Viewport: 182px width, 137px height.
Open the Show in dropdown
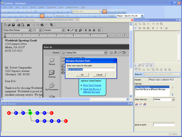click(179, 74)
